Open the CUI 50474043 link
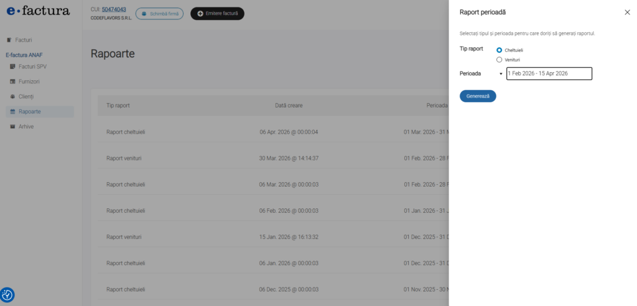Viewport: 637px width, 306px height. pyautogui.click(x=114, y=9)
